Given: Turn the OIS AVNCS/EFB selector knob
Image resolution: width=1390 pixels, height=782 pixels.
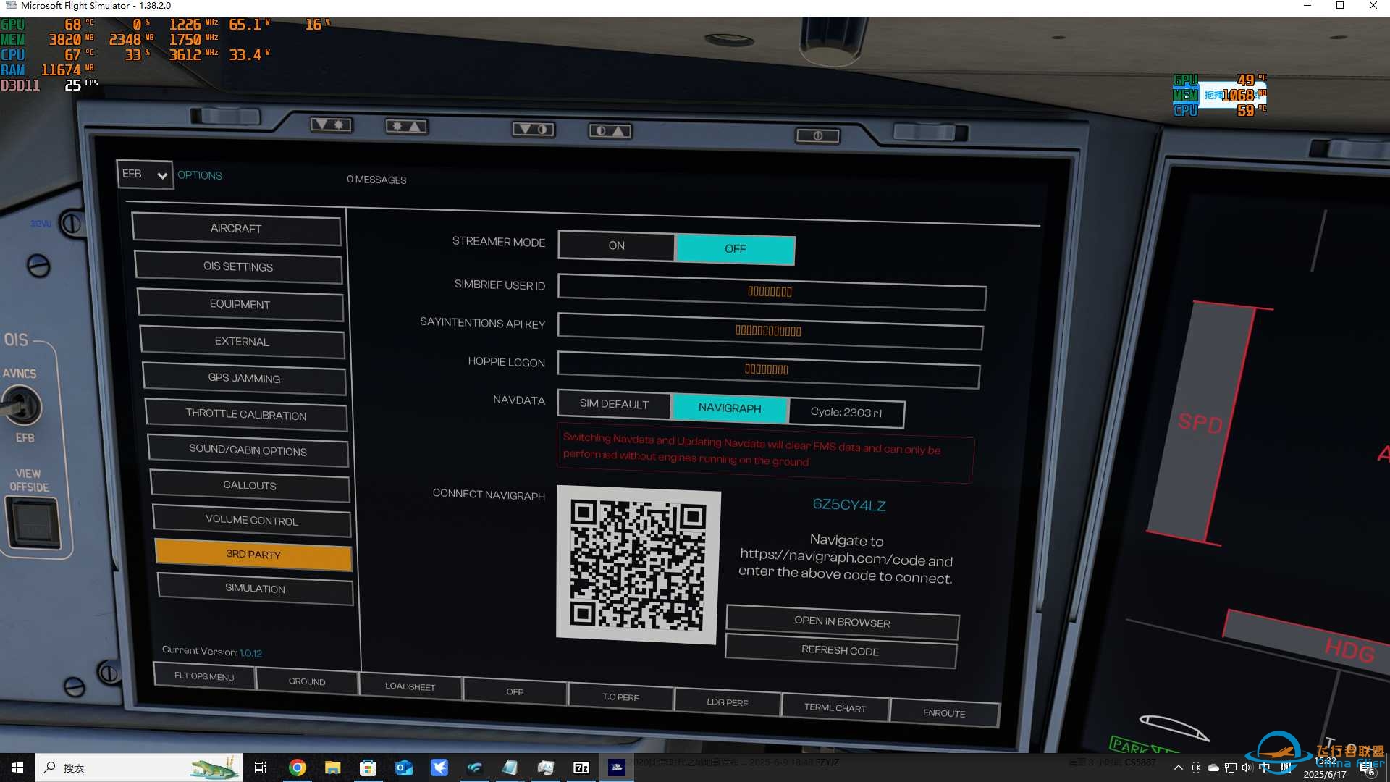Looking at the screenshot, I should pyautogui.click(x=20, y=406).
